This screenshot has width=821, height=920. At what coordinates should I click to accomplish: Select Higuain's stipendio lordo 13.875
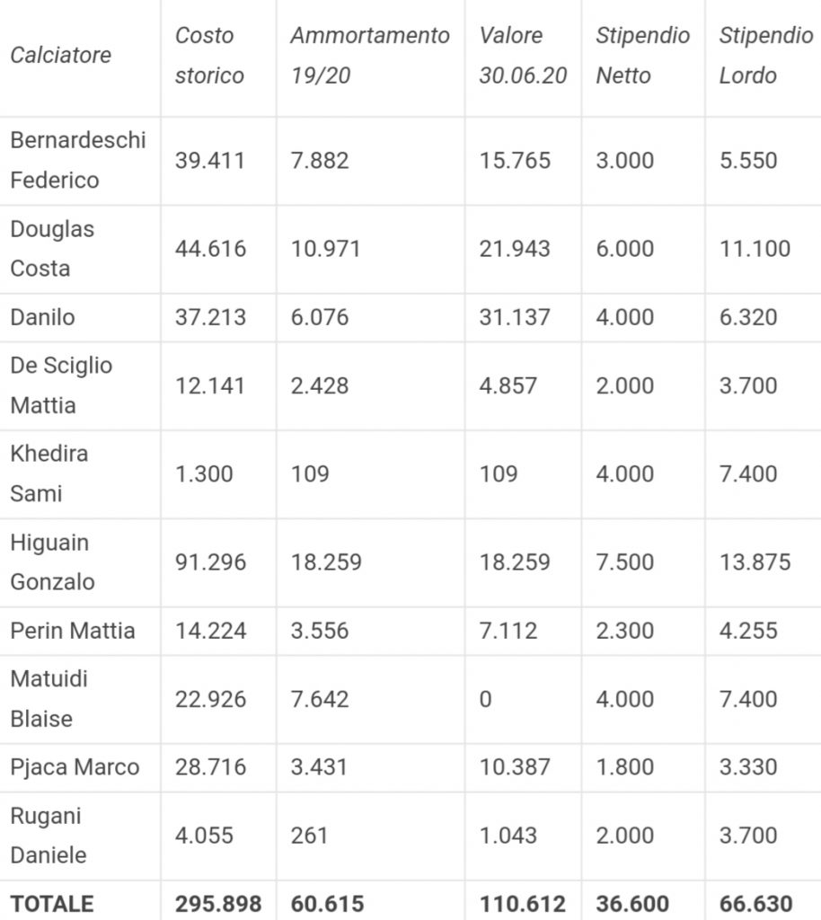(755, 562)
